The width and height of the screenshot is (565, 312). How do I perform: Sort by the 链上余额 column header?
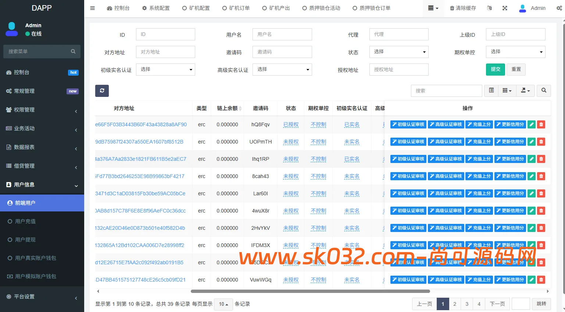click(x=228, y=108)
